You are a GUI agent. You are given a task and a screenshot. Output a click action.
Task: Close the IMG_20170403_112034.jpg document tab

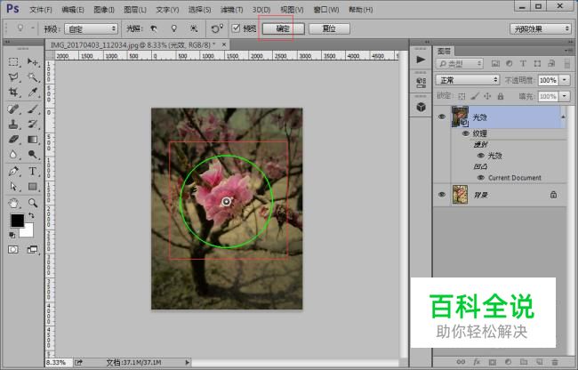224,44
